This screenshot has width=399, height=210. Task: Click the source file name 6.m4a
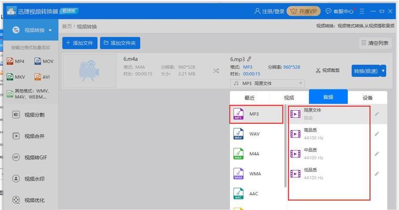pyautogui.click(x=130, y=59)
